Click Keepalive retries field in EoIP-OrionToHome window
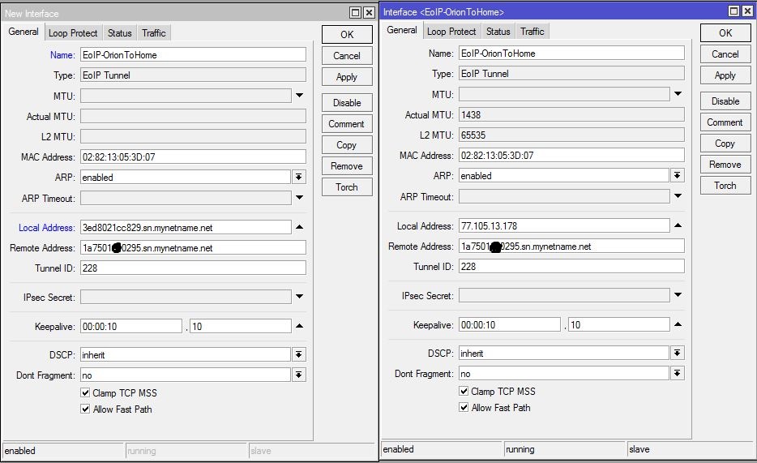This screenshot has height=463, width=757. 619,325
